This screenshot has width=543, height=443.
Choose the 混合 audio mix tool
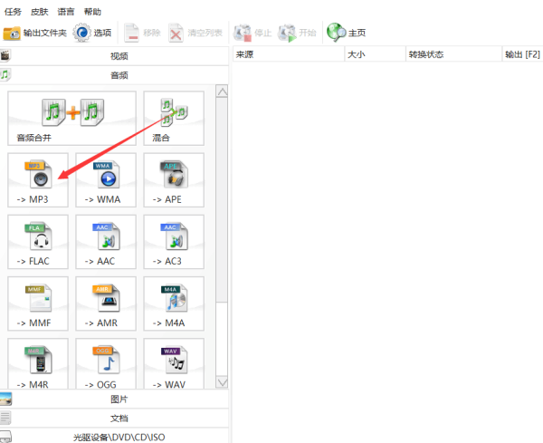(x=174, y=118)
